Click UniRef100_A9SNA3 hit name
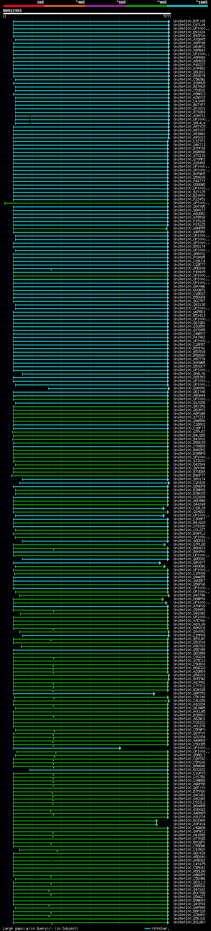Screen dimensions: 211x931 click(189, 134)
